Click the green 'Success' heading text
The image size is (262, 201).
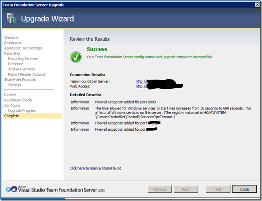97,49
